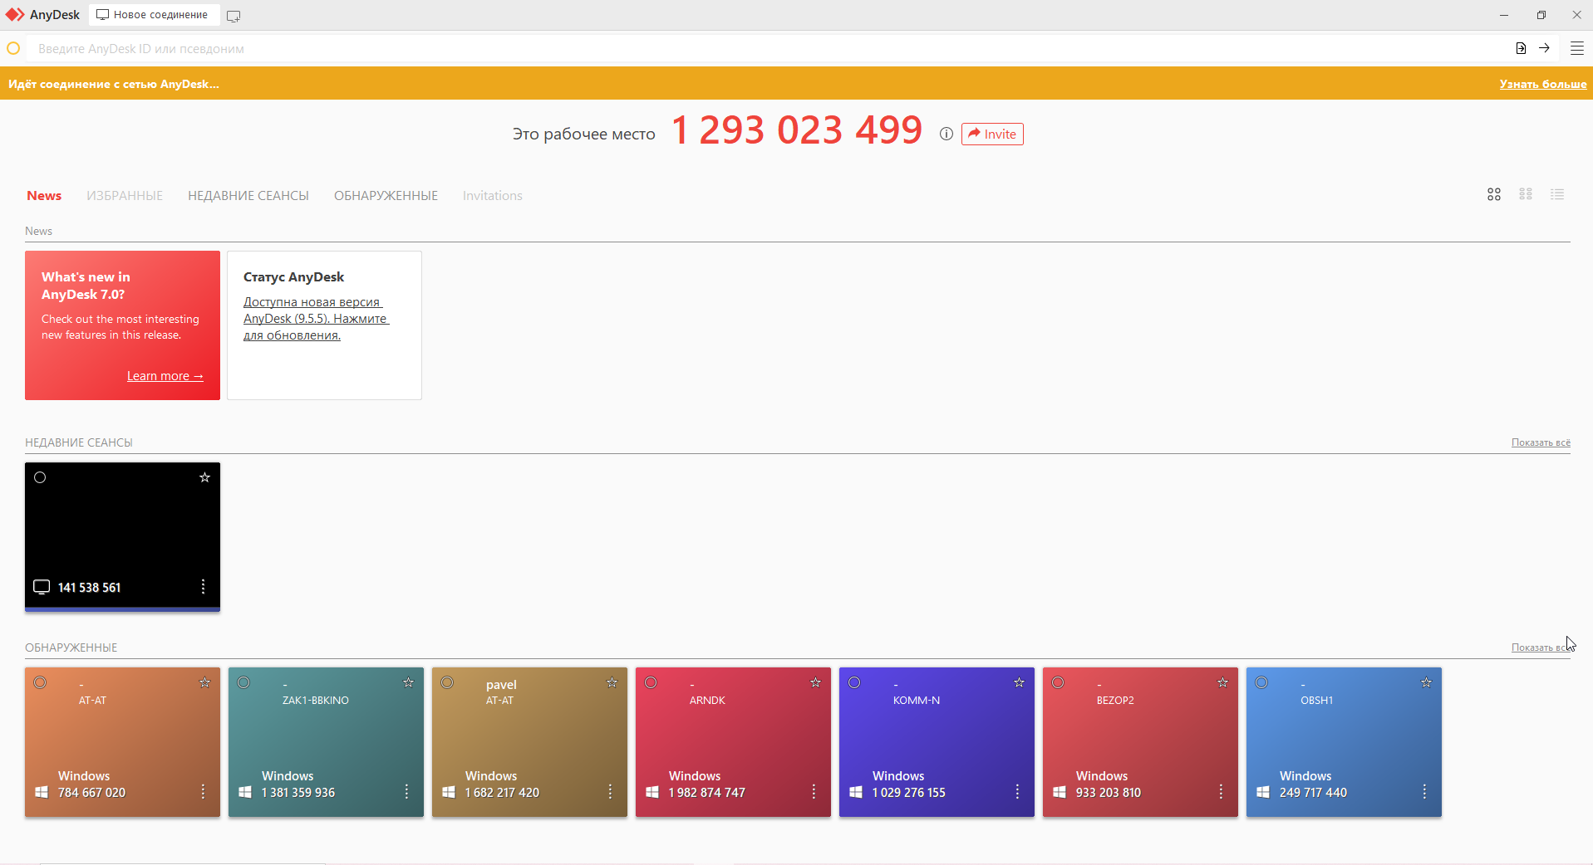Open the ОБНАРУЖЕННЫЕ tab
The image size is (1593, 865).
pyautogui.click(x=386, y=196)
